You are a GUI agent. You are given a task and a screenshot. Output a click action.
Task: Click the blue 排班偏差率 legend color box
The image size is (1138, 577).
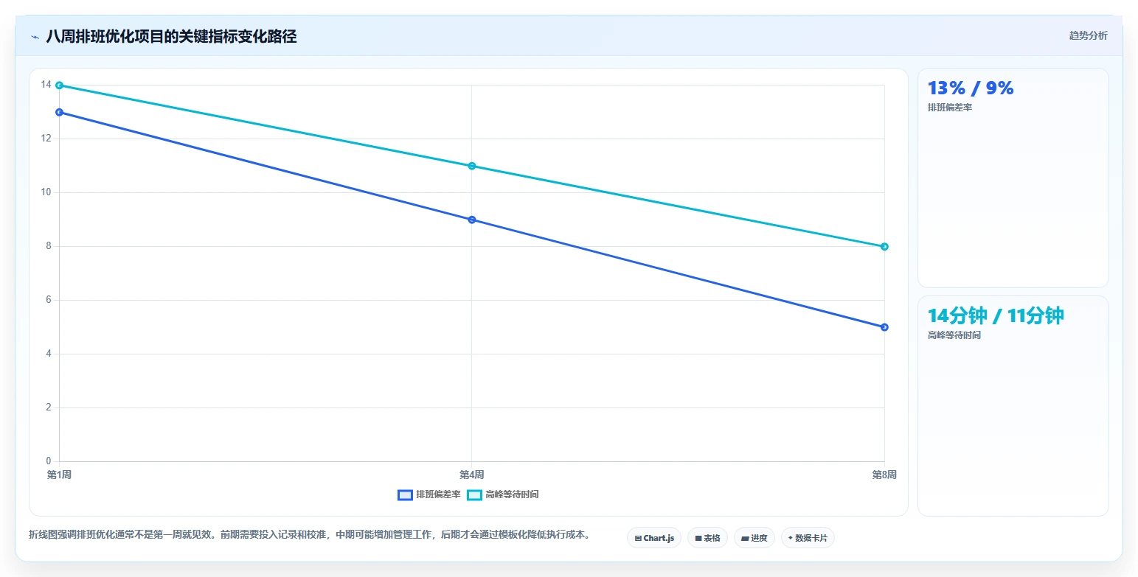405,495
